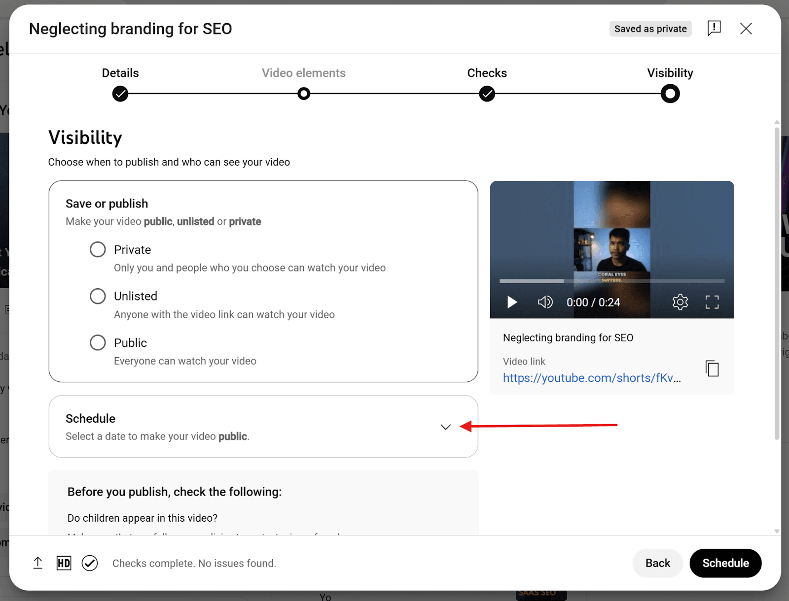This screenshot has height=601, width=789.
Task: Copy the video link icon
Action: pos(712,368)
